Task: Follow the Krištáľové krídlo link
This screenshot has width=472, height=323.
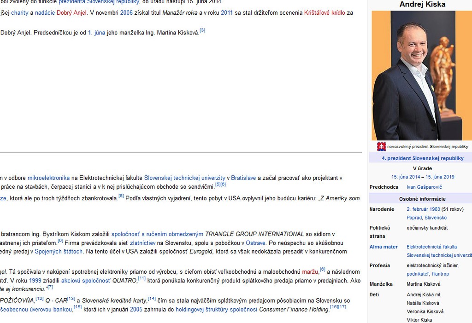Action: (324, 12)
